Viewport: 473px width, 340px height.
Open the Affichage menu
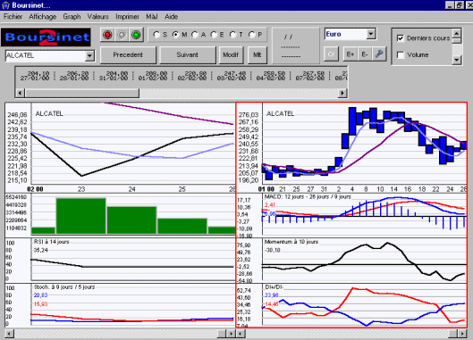click(43, 17)
